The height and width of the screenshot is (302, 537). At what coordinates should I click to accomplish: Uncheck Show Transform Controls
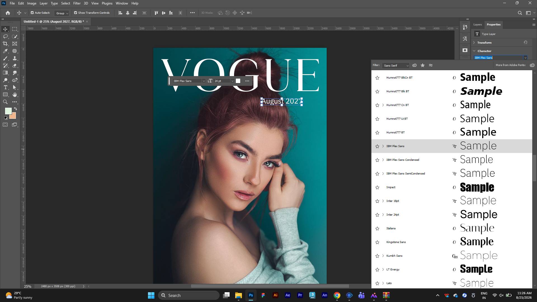pos(76,13)
